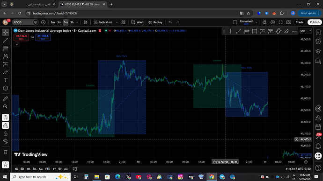Select the brush drawing tool

click(x=5, y=72)
